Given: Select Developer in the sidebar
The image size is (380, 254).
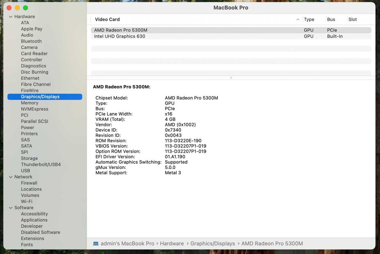Looking at the screenshot, I should click(x=32, y=226).
